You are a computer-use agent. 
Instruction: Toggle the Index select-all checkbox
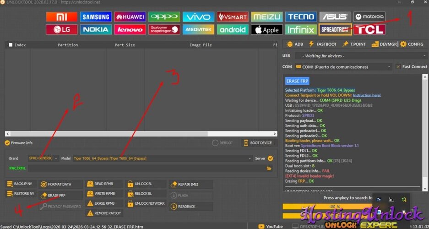click(11, 45)
